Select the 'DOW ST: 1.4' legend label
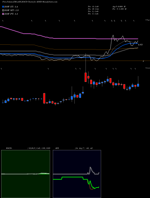Screen dimensions: 150x198 coord(11,7)
